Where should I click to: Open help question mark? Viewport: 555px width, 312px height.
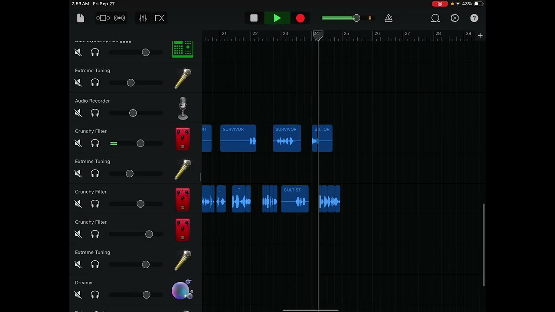pyautogui.click(x=474, y=18)
